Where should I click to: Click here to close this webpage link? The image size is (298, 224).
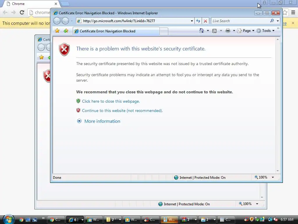pos(111,101)
